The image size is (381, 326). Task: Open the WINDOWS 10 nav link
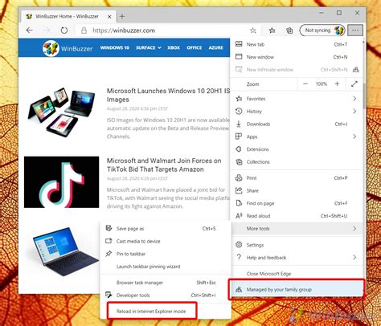pos(115,47)
